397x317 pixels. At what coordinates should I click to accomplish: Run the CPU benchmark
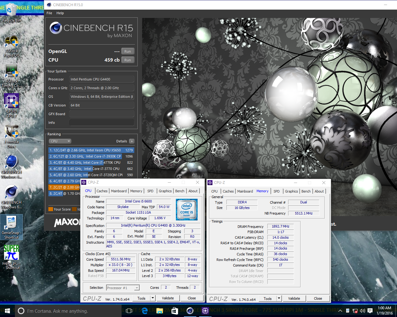tap(128, 60)
